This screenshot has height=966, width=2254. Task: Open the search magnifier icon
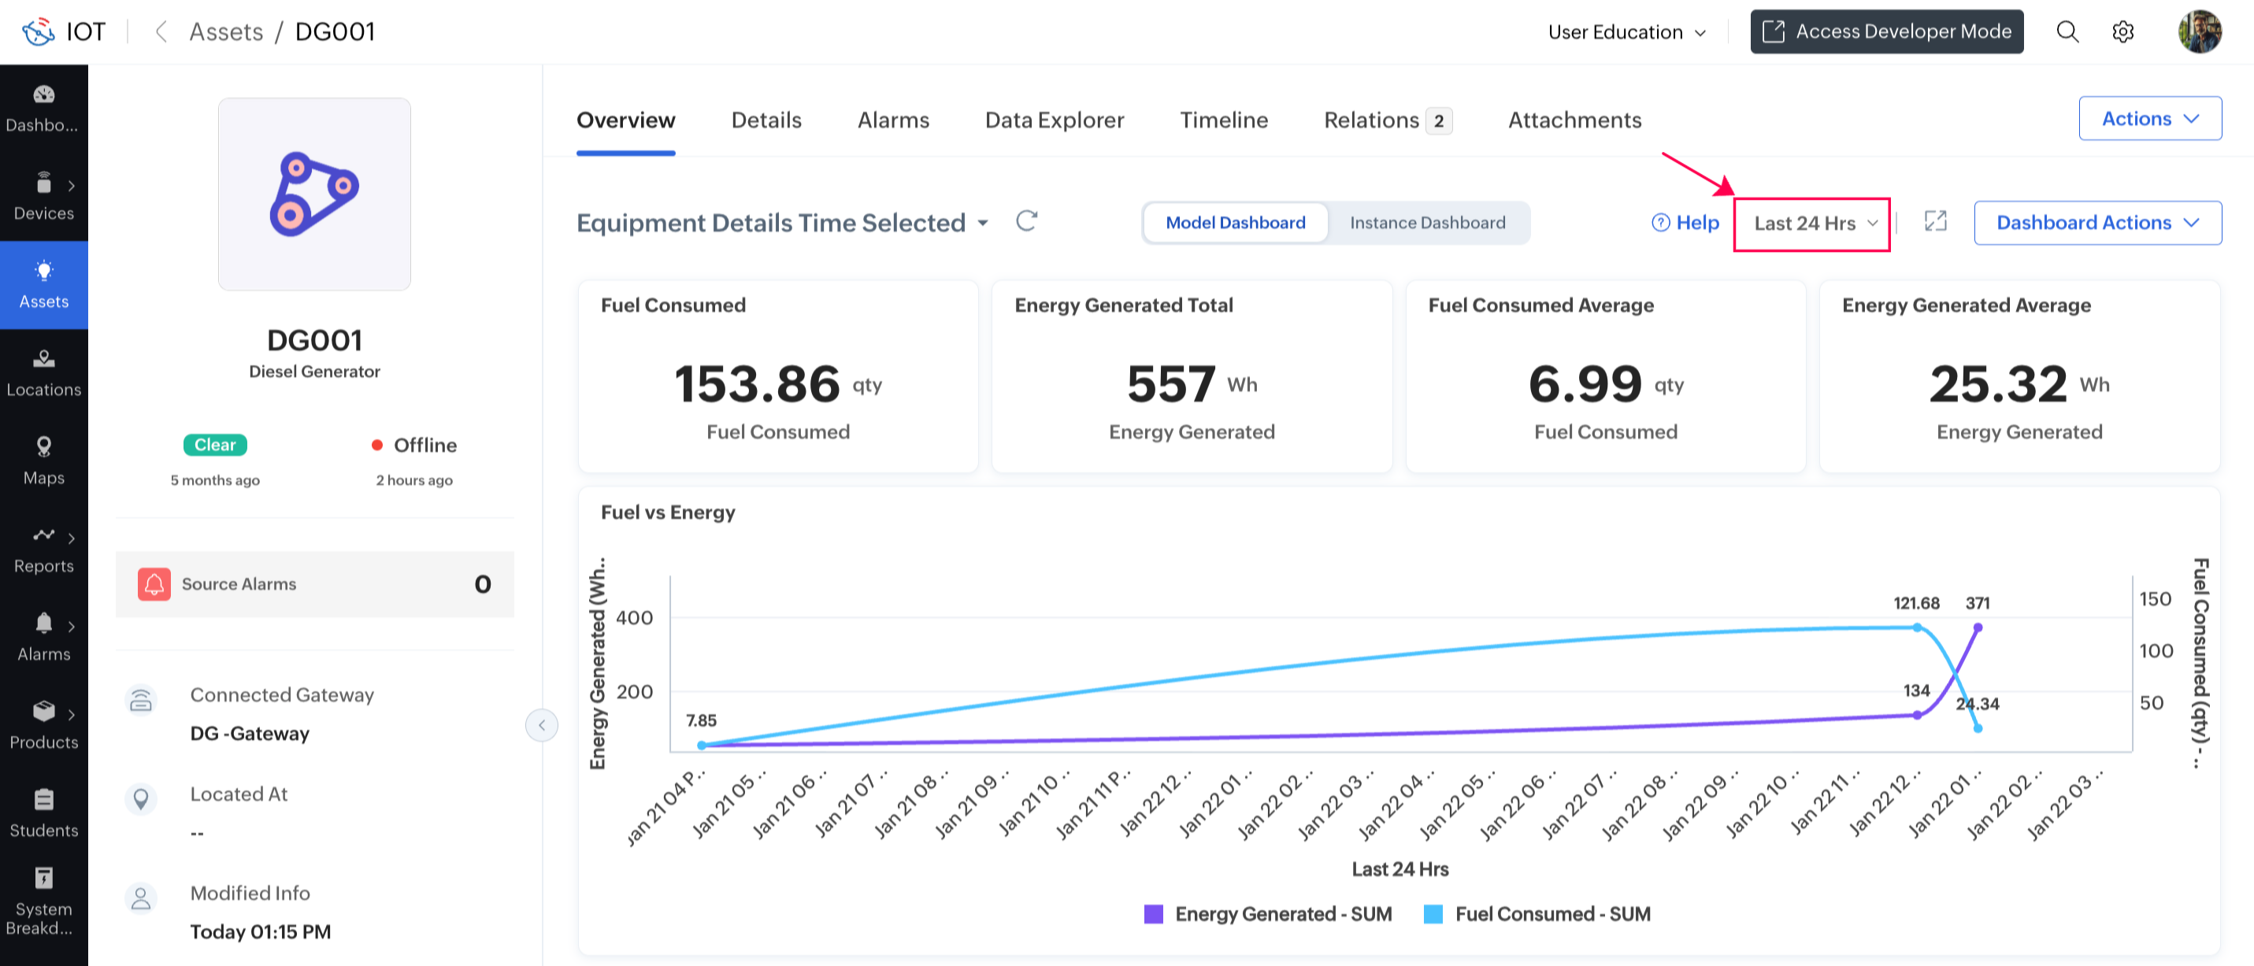click(x=2067, y=32)
